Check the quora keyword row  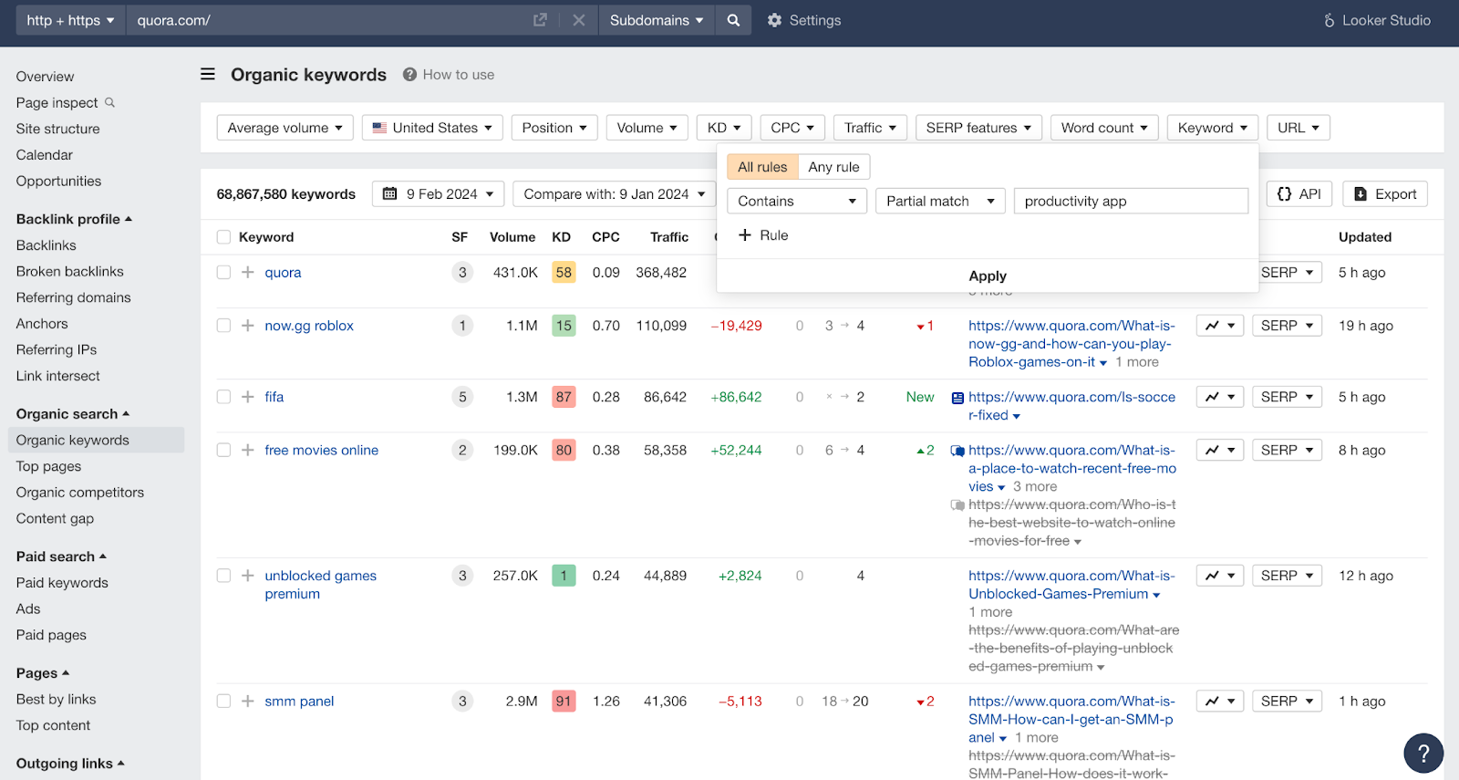click(x=223, y=272)
